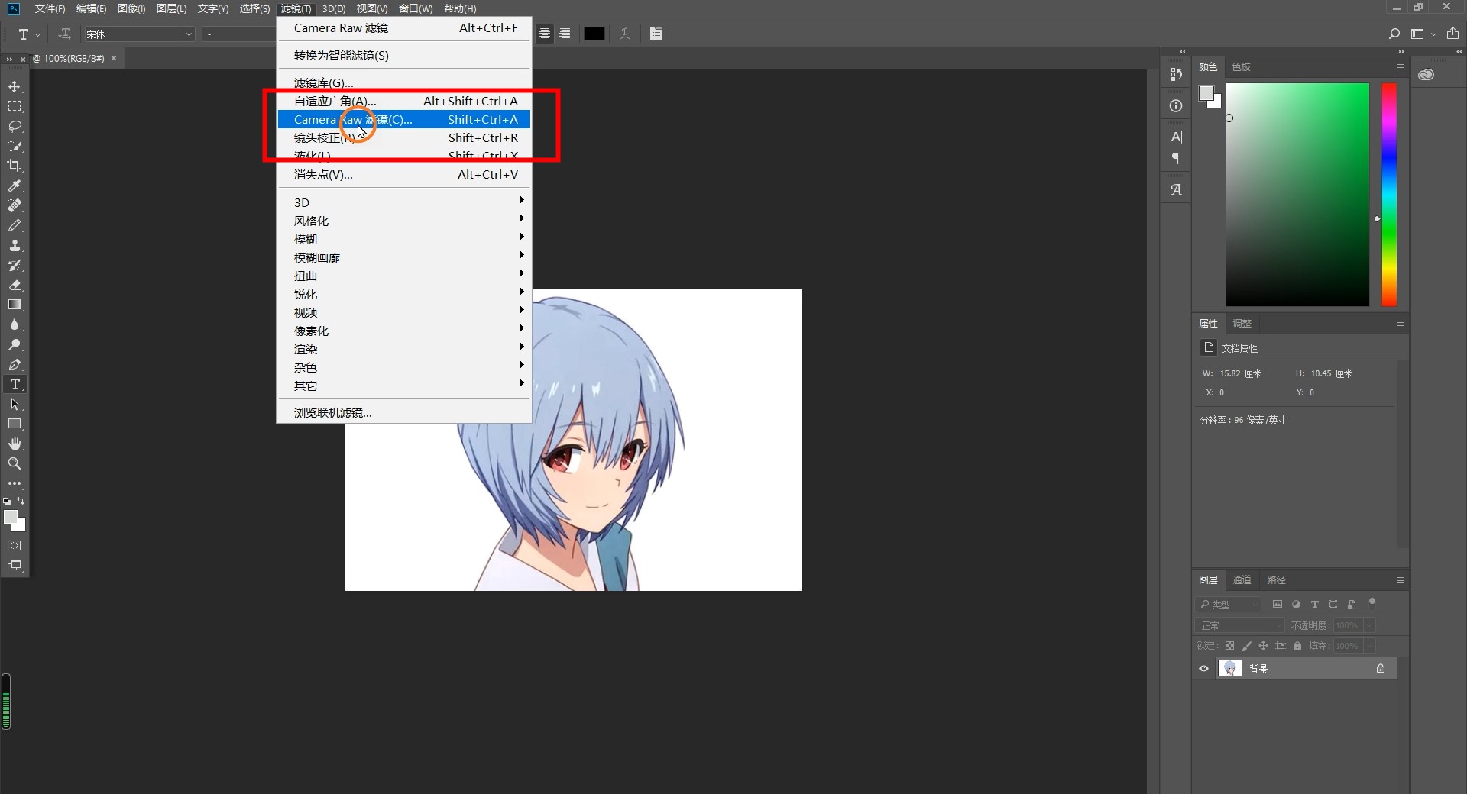Select the Eyedropper tool
Viewport: 1467px width, 794px height.
(15, 186)
